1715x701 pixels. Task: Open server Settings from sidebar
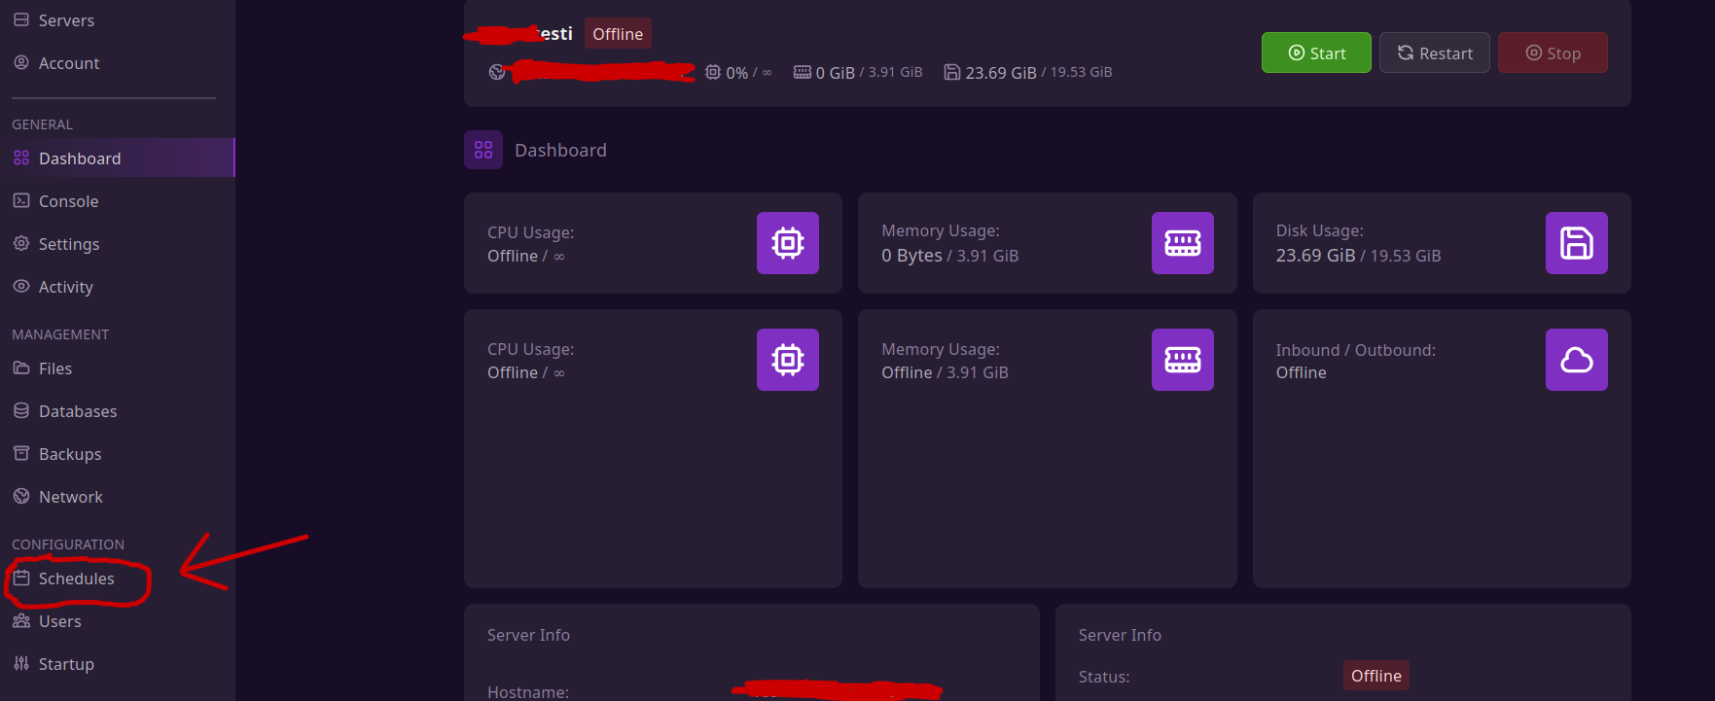pyautogui.click(x=68, y=244)
